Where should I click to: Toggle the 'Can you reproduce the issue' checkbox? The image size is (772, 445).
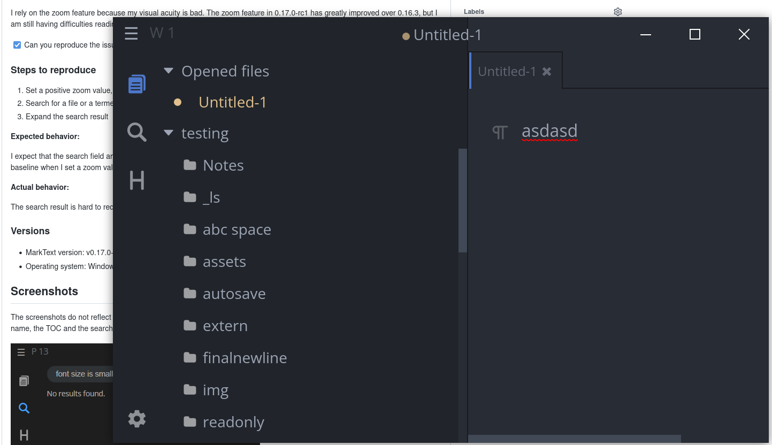click(x=17, y=45)
